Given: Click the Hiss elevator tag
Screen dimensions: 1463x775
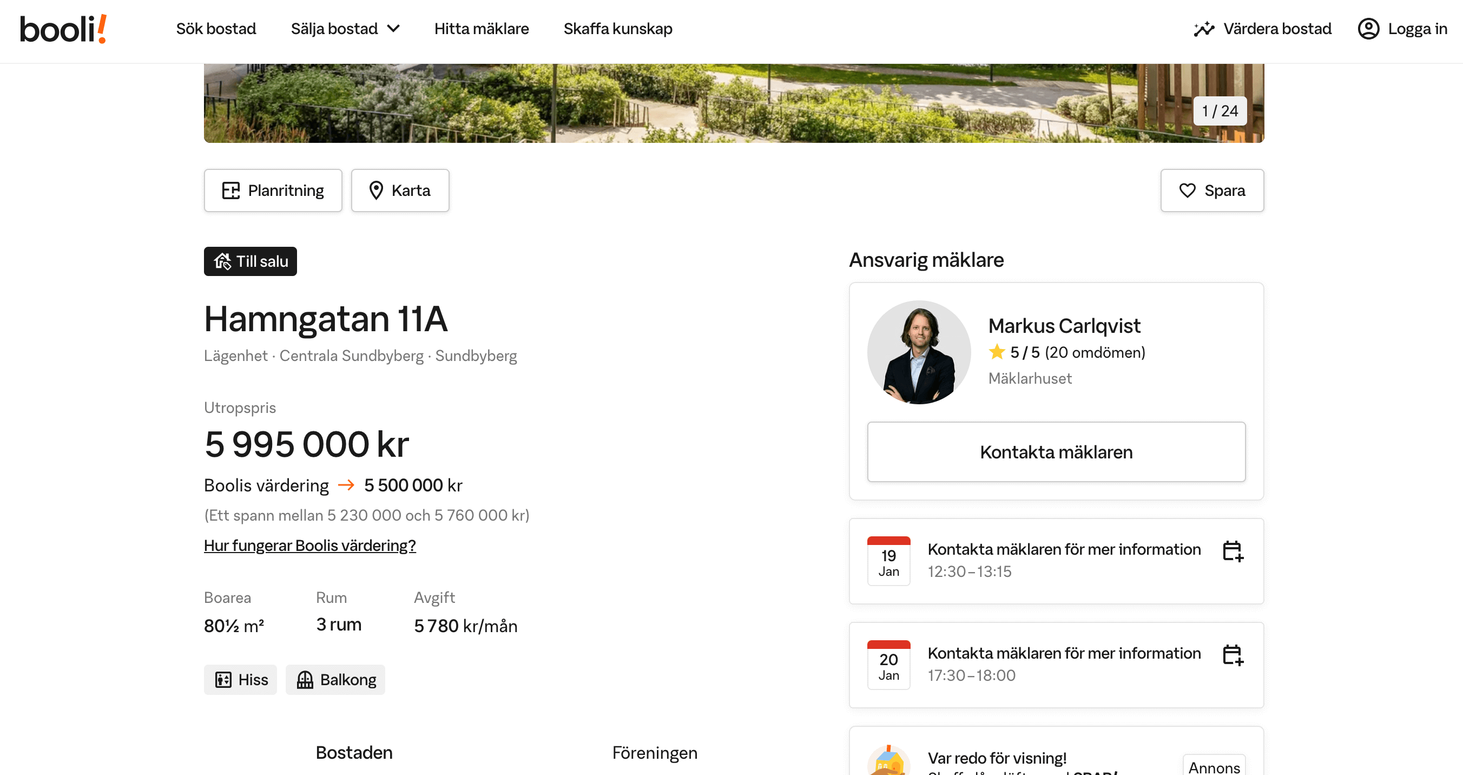Looking at the screenshot, I should tap(240, 680).
